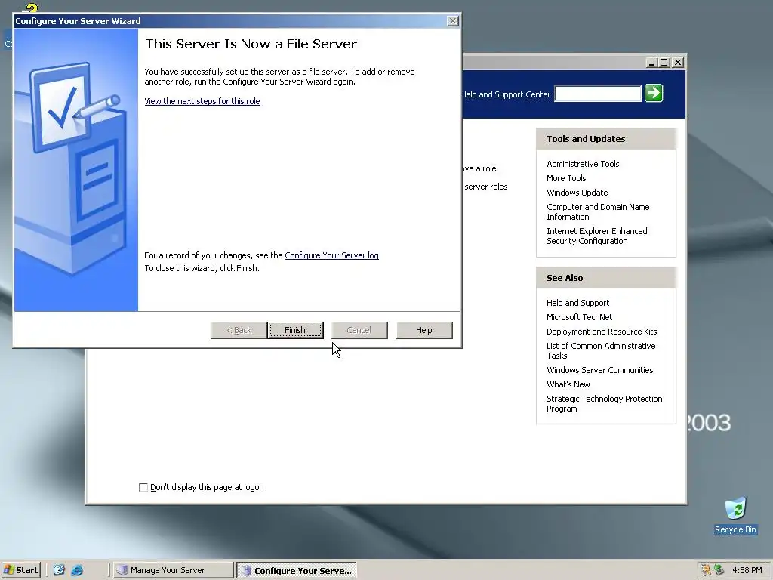Click the Tools and Updates heading
The height and width of the screenshot is (580, 773).
[x=586, y=139]
